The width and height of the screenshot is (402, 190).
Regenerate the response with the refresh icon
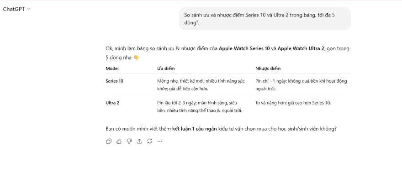149,141
